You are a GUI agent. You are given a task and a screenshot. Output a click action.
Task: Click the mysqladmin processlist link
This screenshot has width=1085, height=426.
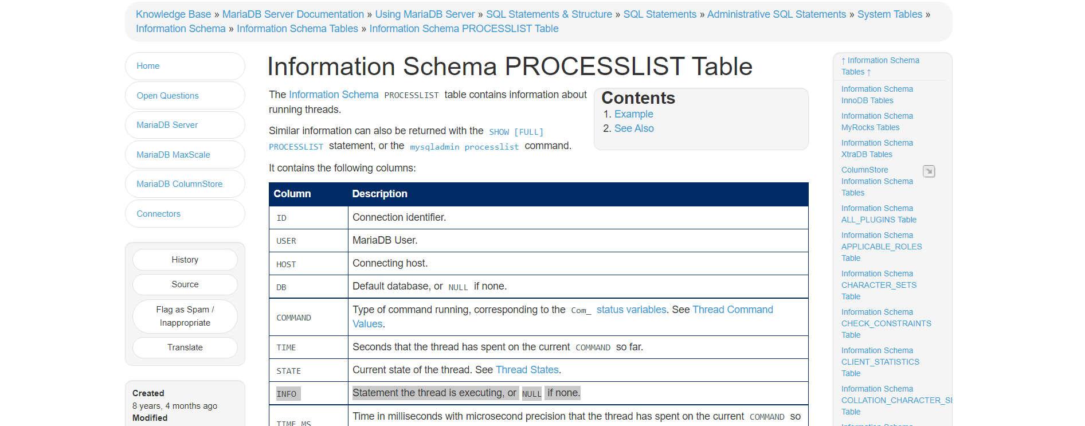464,147
